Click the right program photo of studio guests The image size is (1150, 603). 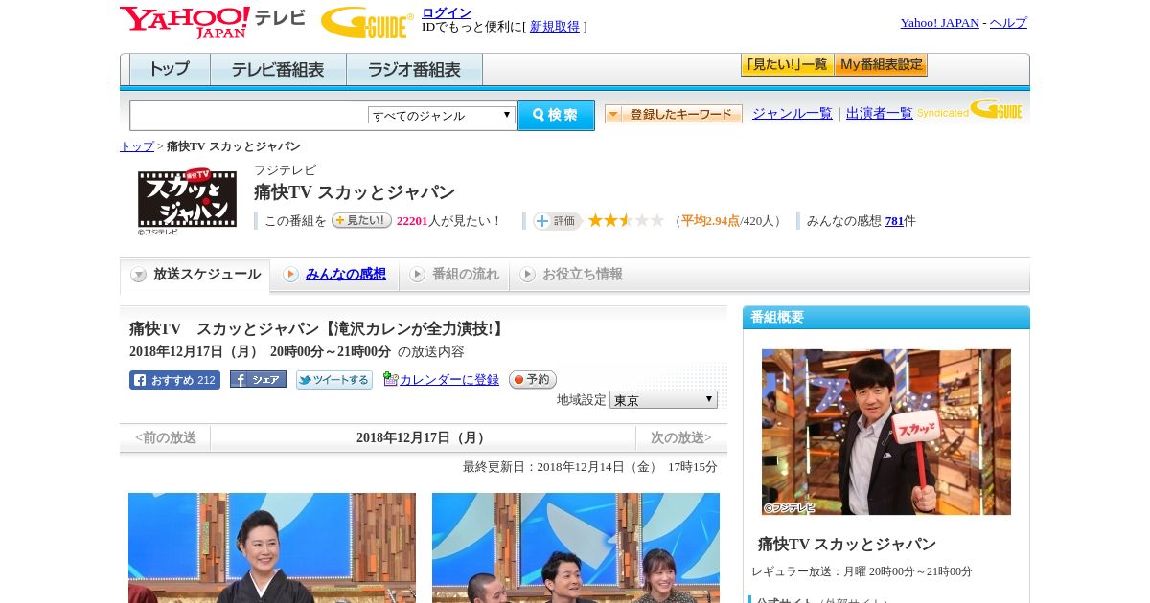point(576,547)
